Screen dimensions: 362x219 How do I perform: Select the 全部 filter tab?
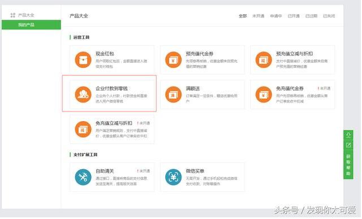(x=243, y=16)
